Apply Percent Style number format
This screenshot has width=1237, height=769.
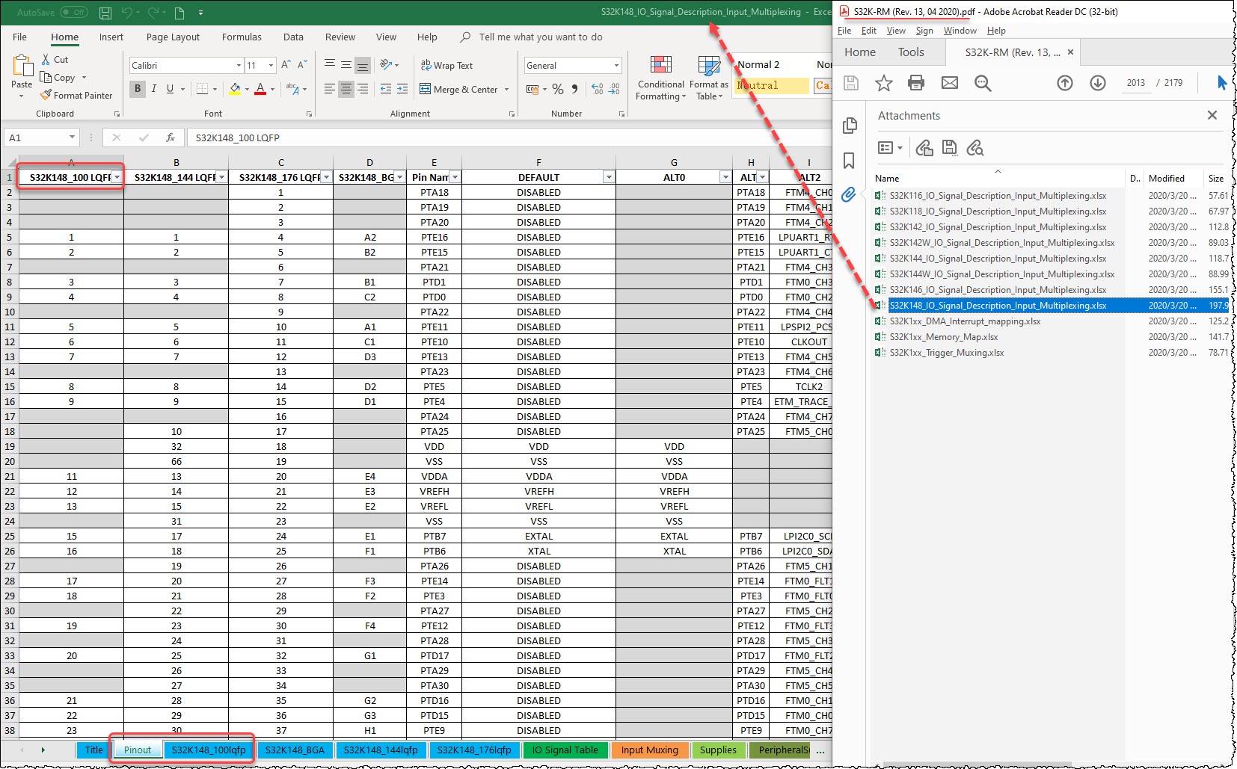pos(558,89)
